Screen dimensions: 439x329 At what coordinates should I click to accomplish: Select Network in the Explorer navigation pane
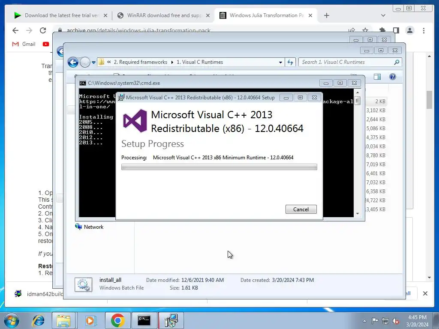[89, 227]
